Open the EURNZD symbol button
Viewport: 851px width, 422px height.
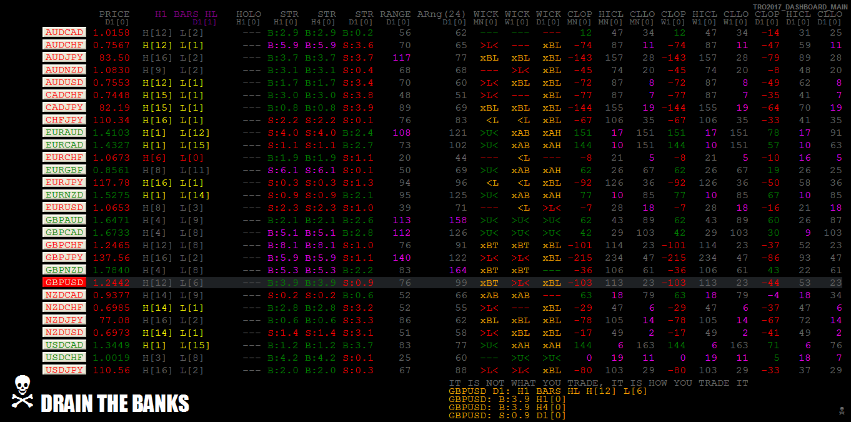coord(64,194)
